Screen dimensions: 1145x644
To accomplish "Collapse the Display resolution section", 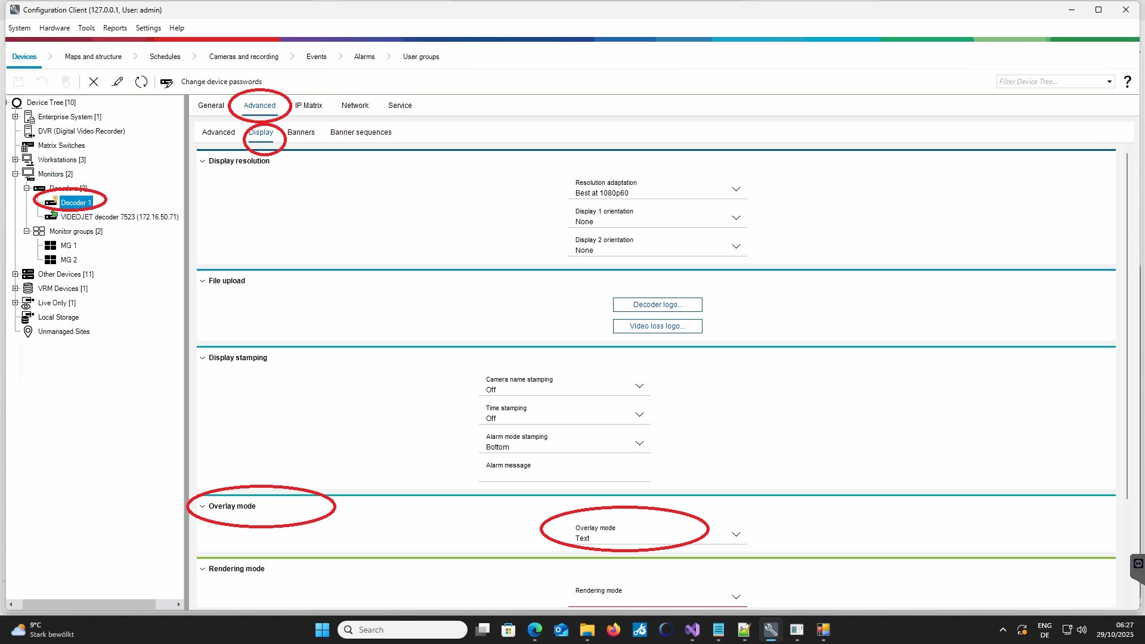I will click(203, 161).
